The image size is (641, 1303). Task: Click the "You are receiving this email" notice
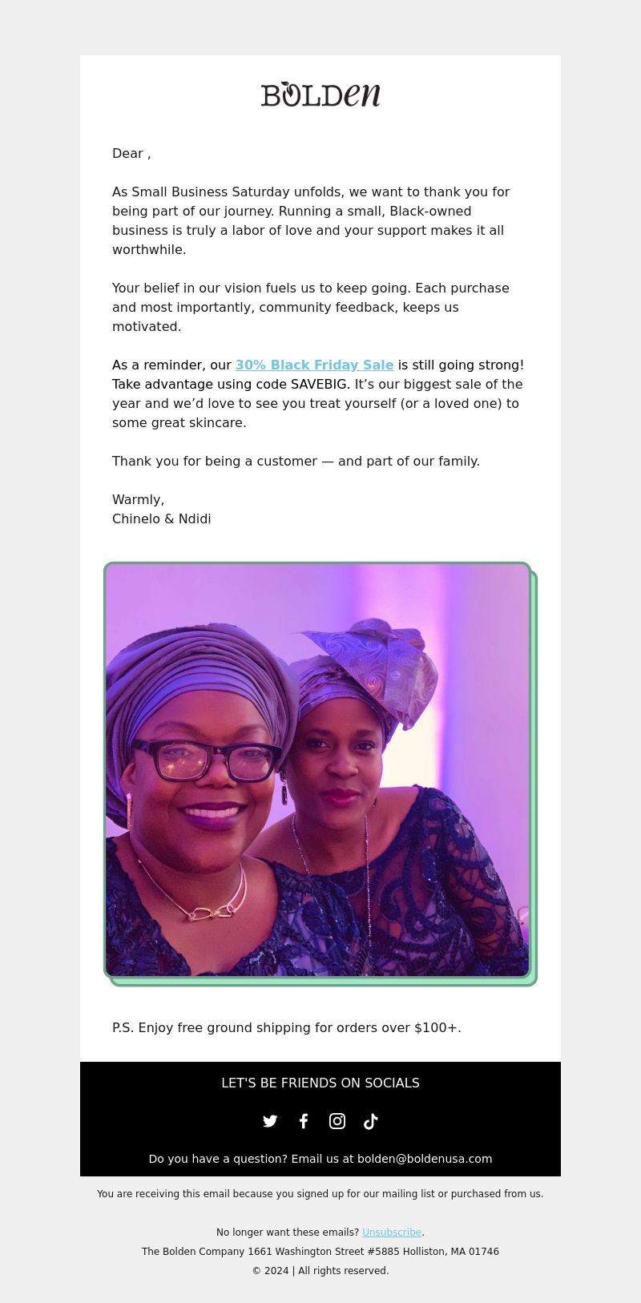coord(320,1194)
